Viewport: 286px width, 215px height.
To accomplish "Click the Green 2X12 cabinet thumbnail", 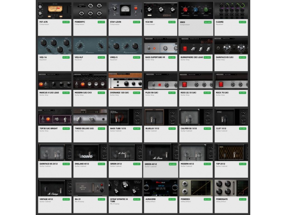I will point(125,153).
